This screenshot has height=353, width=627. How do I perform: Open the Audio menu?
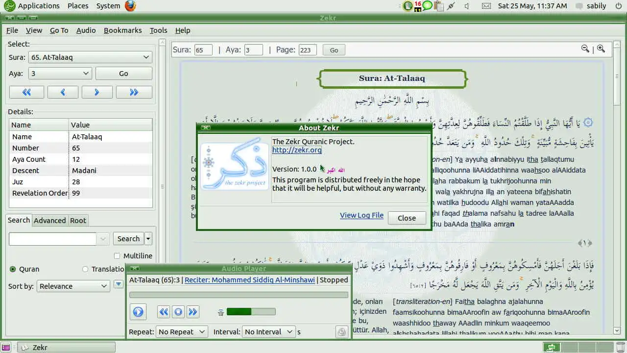click(86, 30)
